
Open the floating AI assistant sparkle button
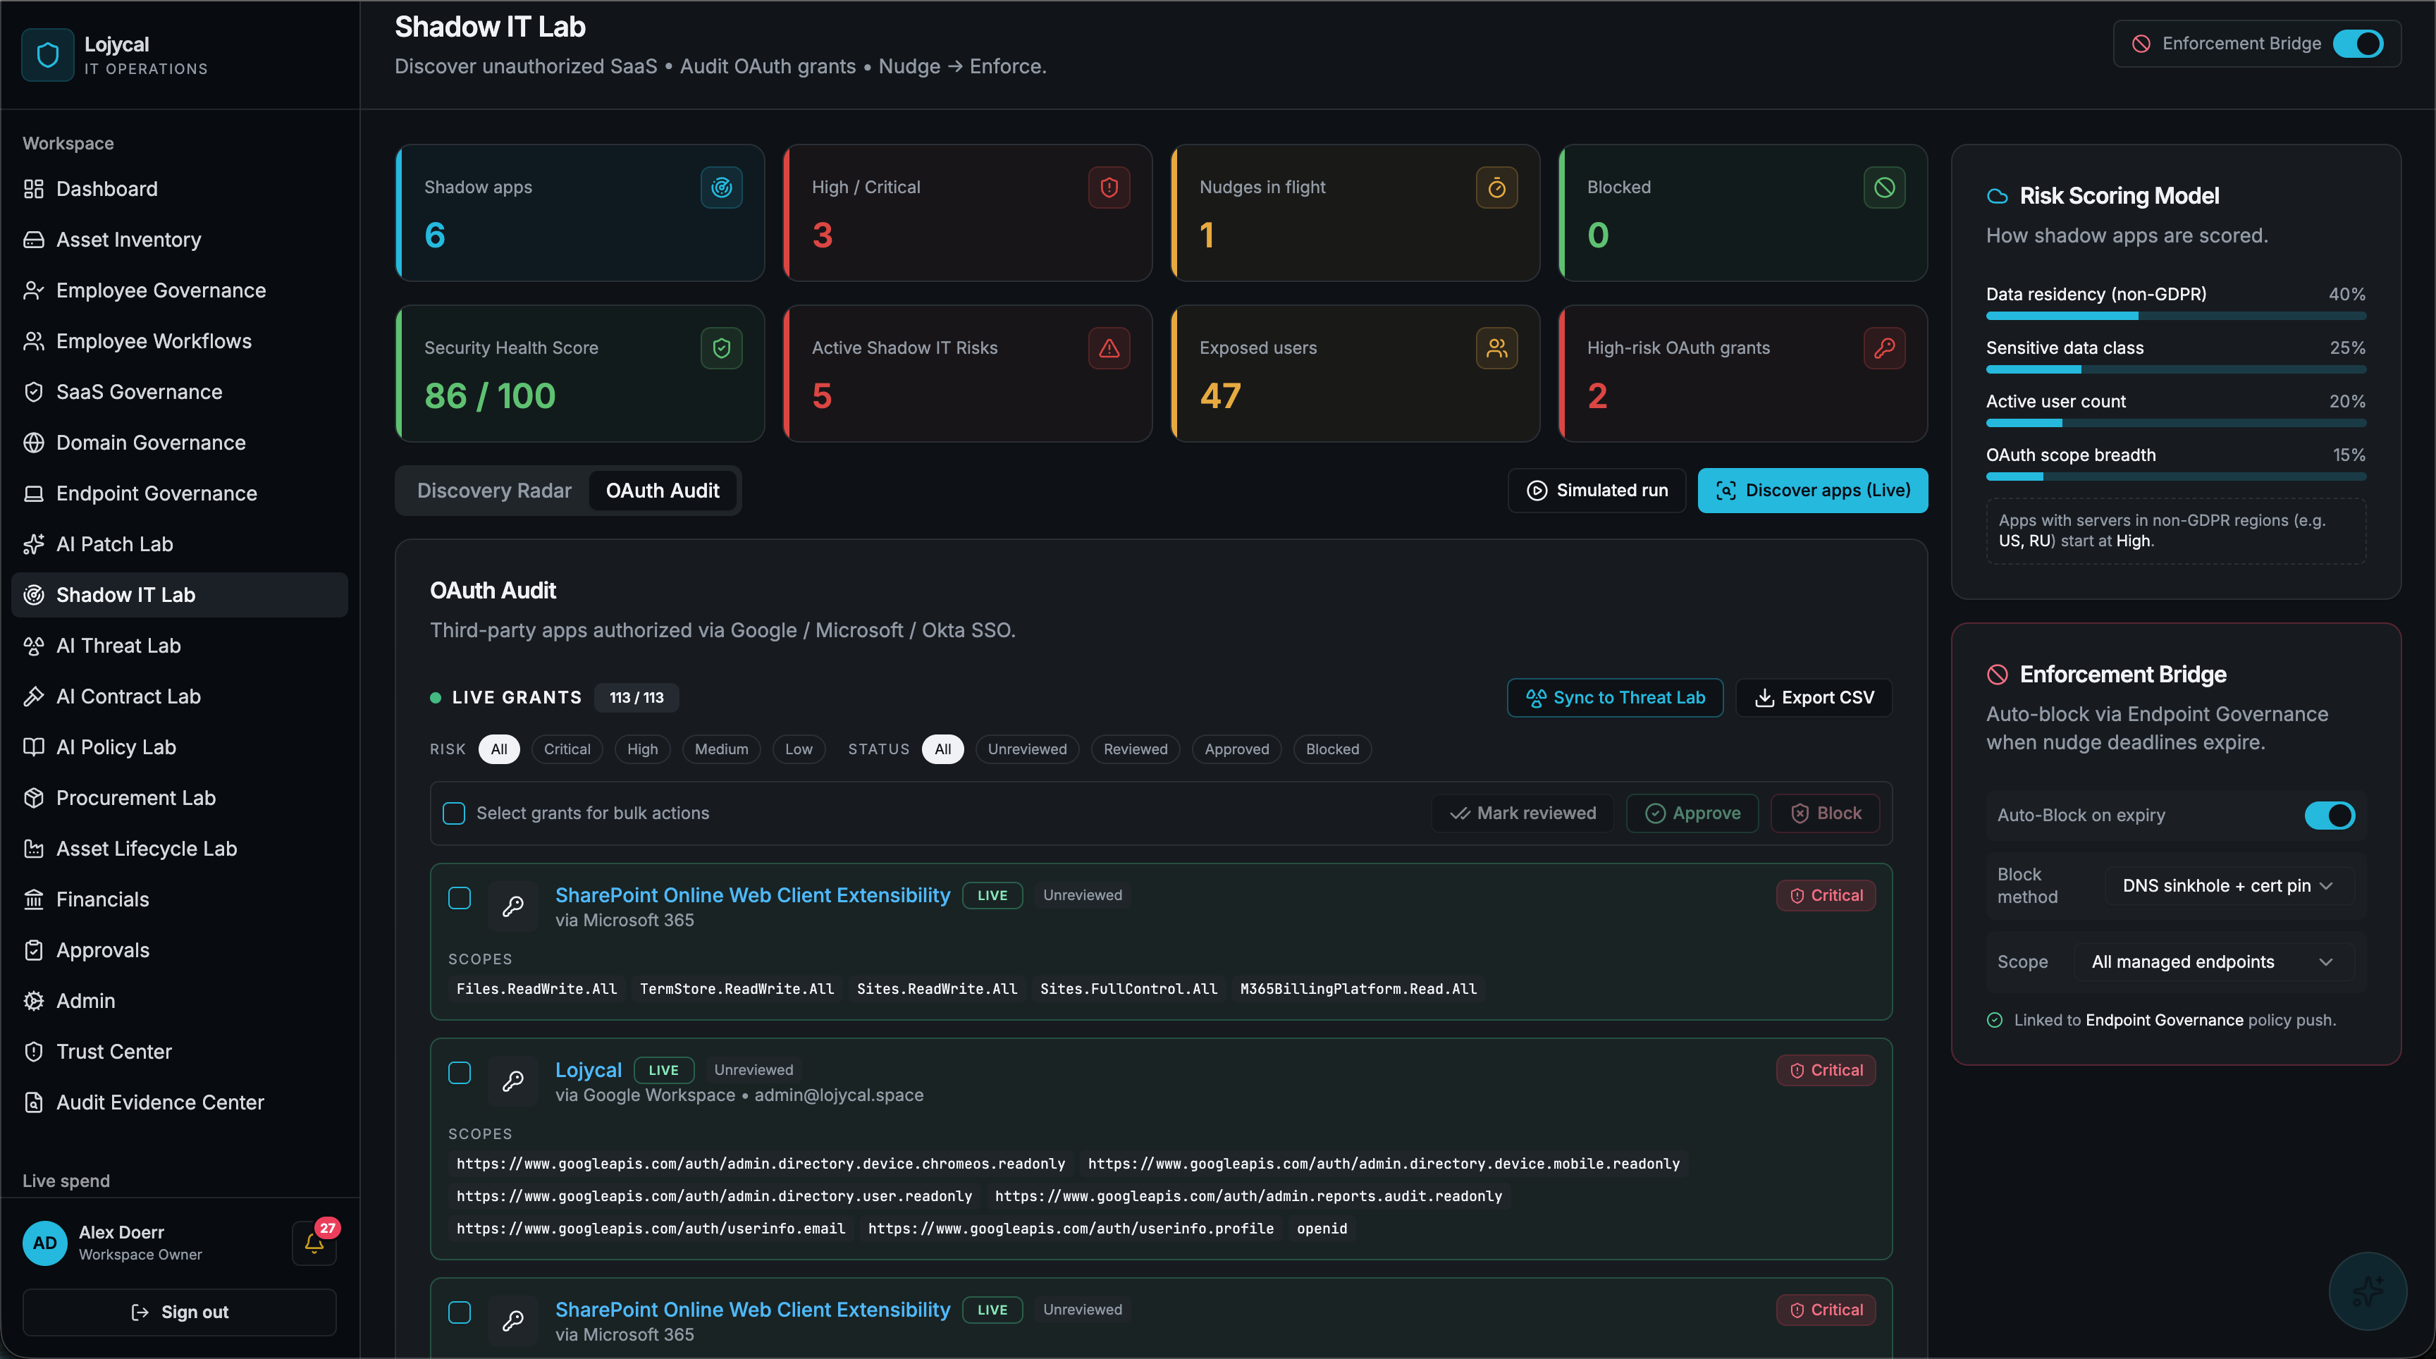pyautogui.click(x=2368, y=1291)
